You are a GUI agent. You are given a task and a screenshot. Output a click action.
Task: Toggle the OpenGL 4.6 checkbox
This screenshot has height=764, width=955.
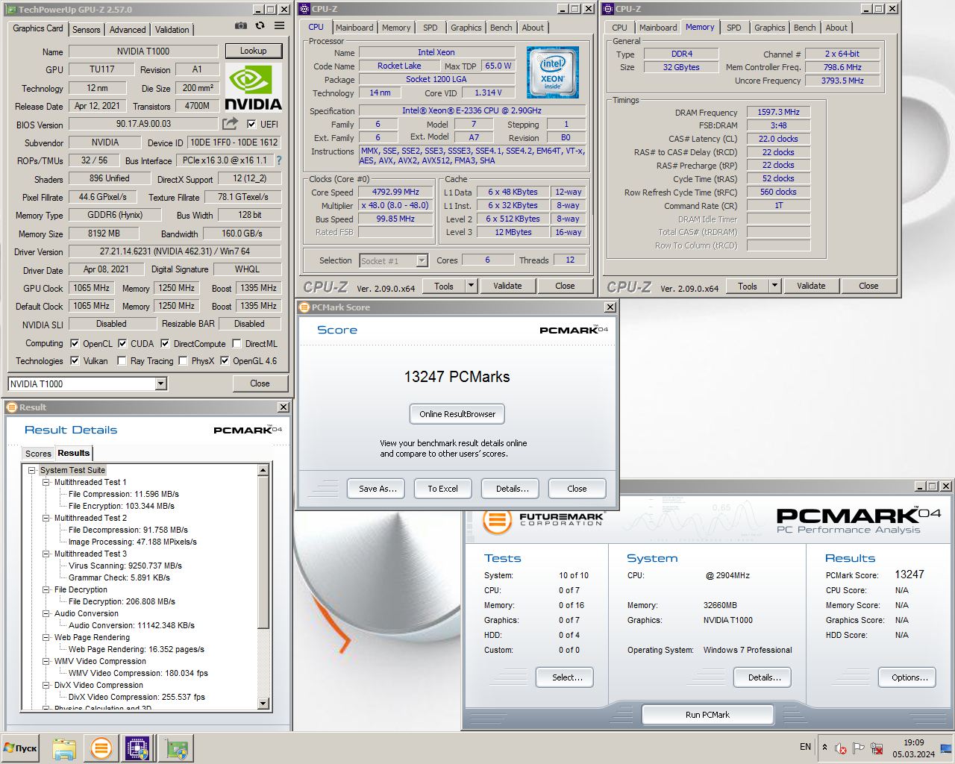225,360
